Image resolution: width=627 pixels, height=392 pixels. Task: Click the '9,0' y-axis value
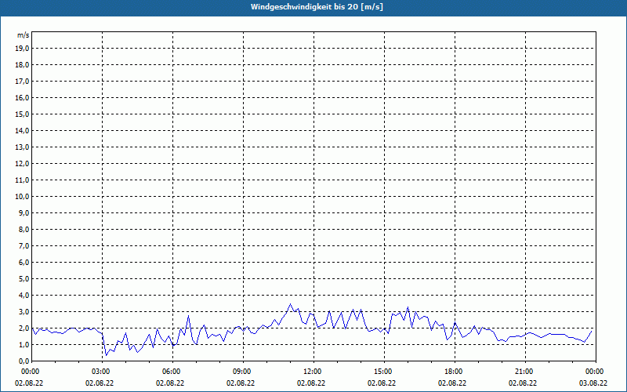24,212
